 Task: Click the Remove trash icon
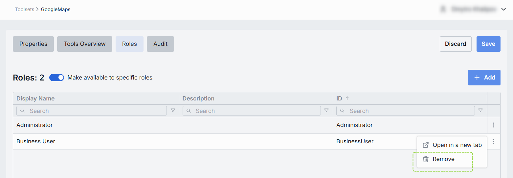(426, 159)
